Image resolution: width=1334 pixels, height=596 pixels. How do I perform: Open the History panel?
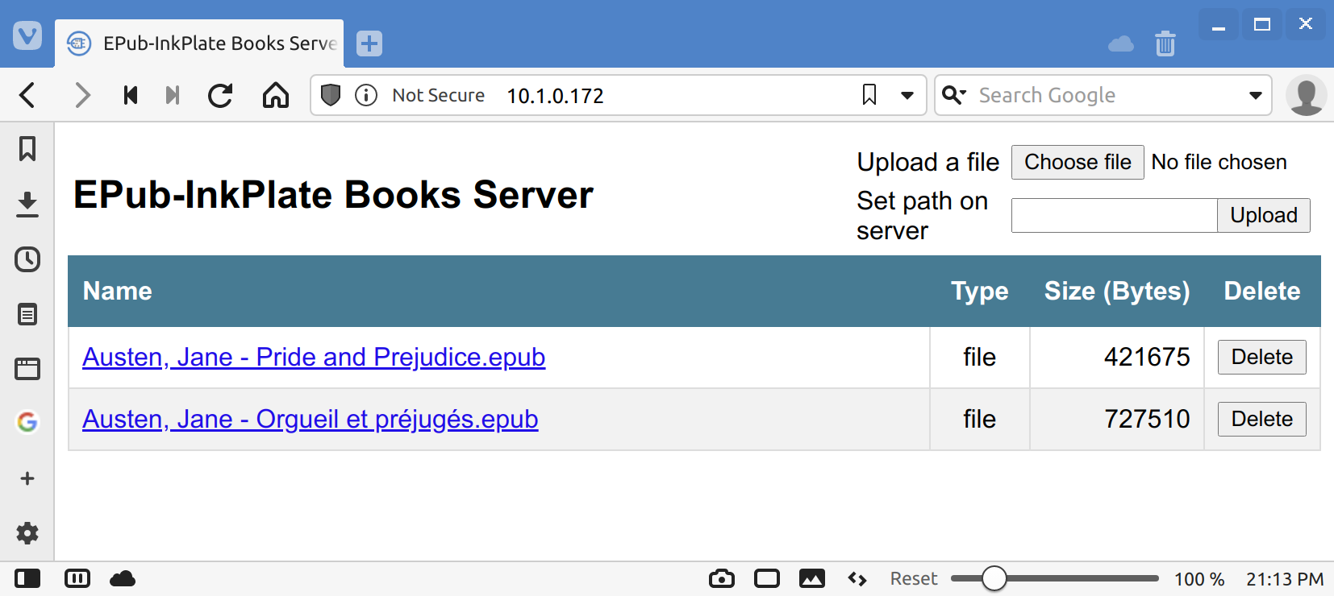[x=27, y=259]
